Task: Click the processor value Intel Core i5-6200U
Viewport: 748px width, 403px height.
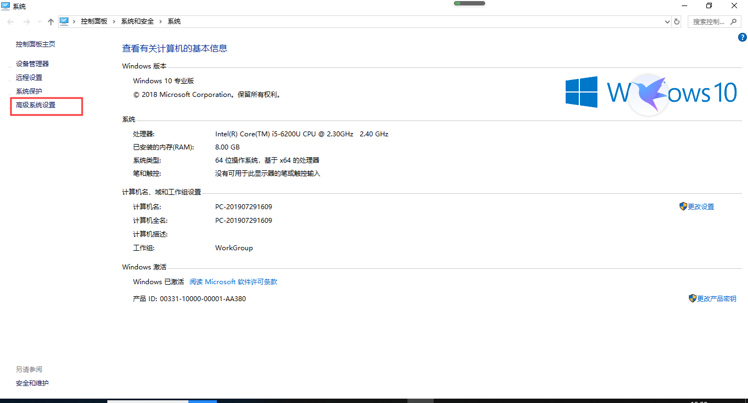Action: pos(302,134)
